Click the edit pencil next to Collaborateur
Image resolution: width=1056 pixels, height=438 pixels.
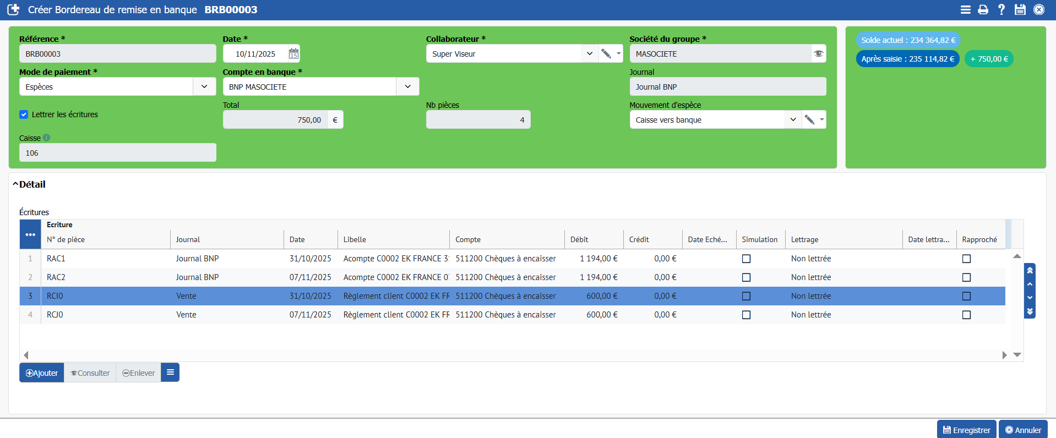[x=606, y=54]
